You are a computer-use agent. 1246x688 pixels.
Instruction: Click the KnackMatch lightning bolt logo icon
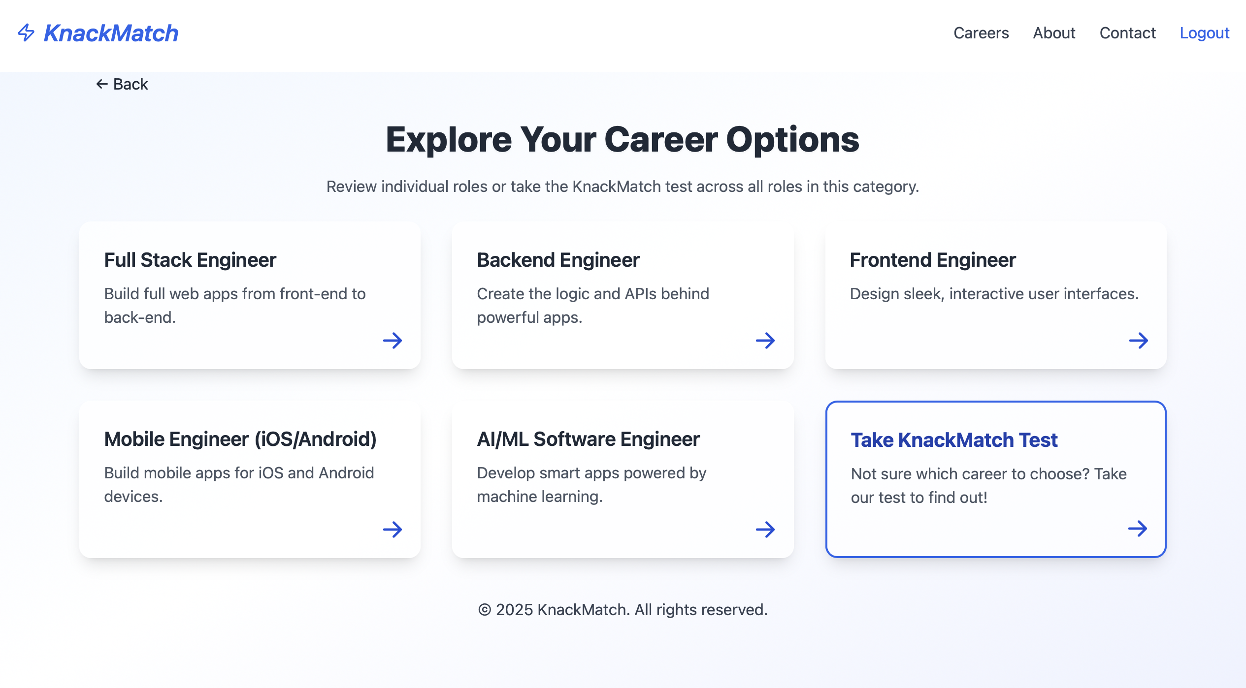coord(26,33)
